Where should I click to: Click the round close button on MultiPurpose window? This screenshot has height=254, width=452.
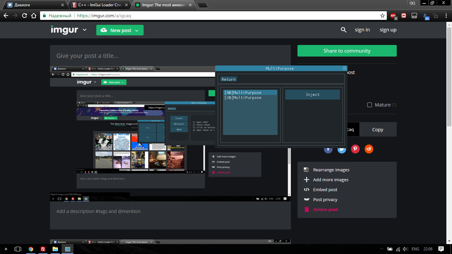coord(344,68)
